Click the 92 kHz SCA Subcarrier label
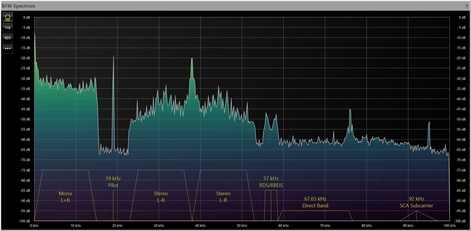The width and height of the screenshot is (471, 231). pos(416,202)
